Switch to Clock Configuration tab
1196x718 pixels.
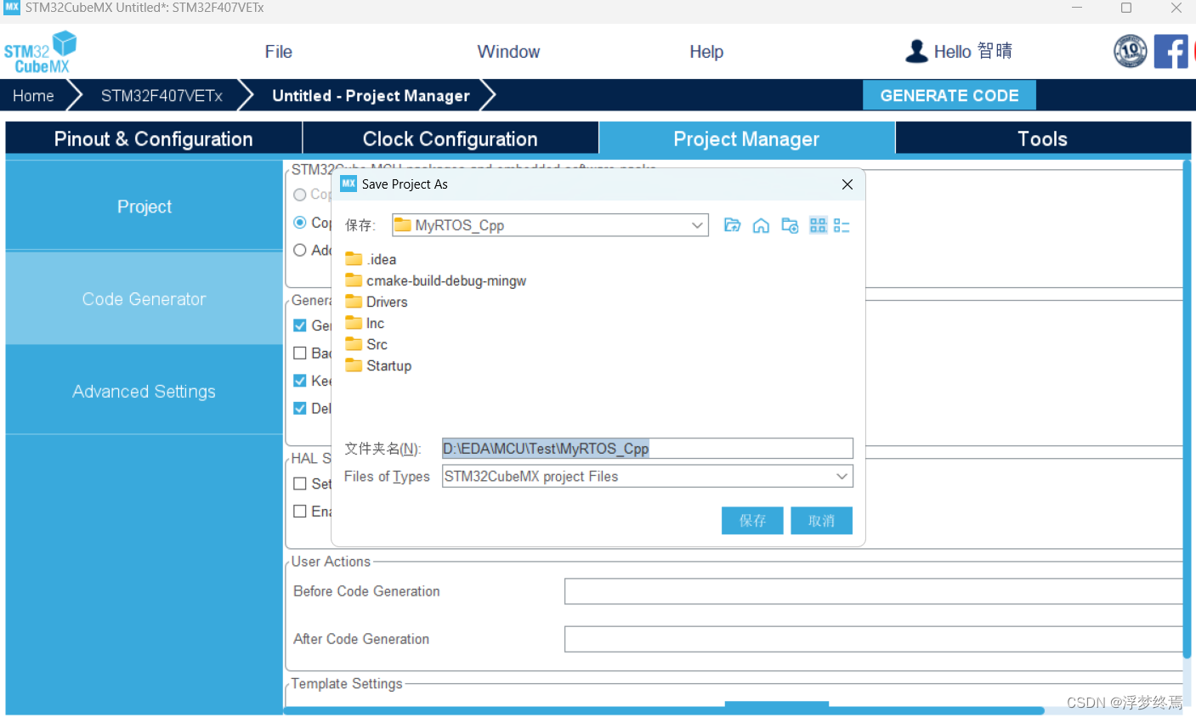click(451, 139)
